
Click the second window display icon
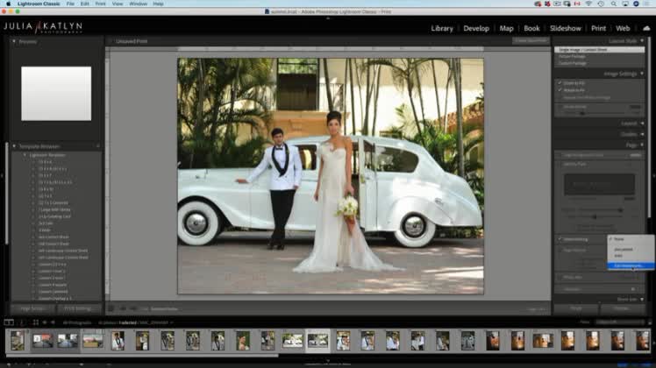pos(22,322)
